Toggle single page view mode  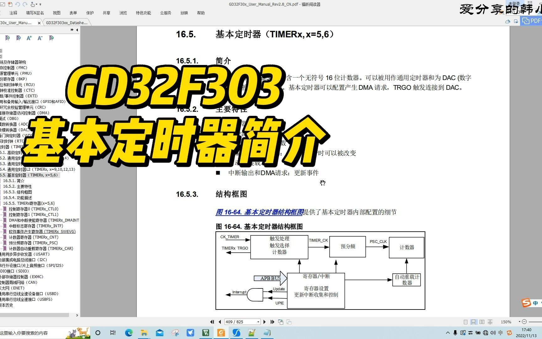coord(465,322)
